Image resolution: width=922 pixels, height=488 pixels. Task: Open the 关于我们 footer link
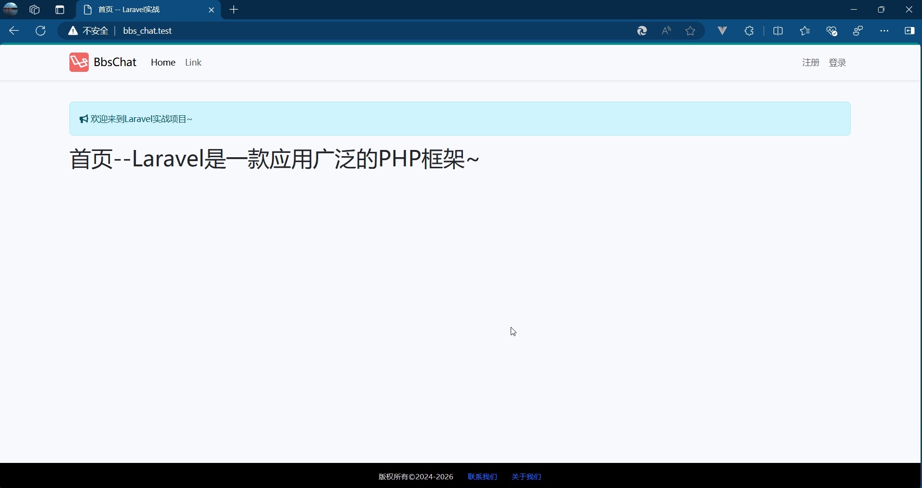pyautogui.click(x=526, y=477)
